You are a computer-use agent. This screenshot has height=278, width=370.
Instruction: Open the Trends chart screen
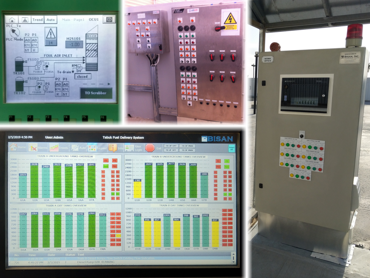coord(54,147)
